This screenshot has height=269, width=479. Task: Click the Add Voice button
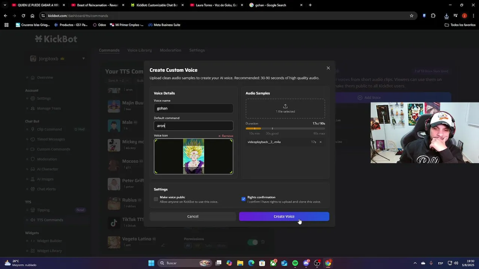coord(369,98)
